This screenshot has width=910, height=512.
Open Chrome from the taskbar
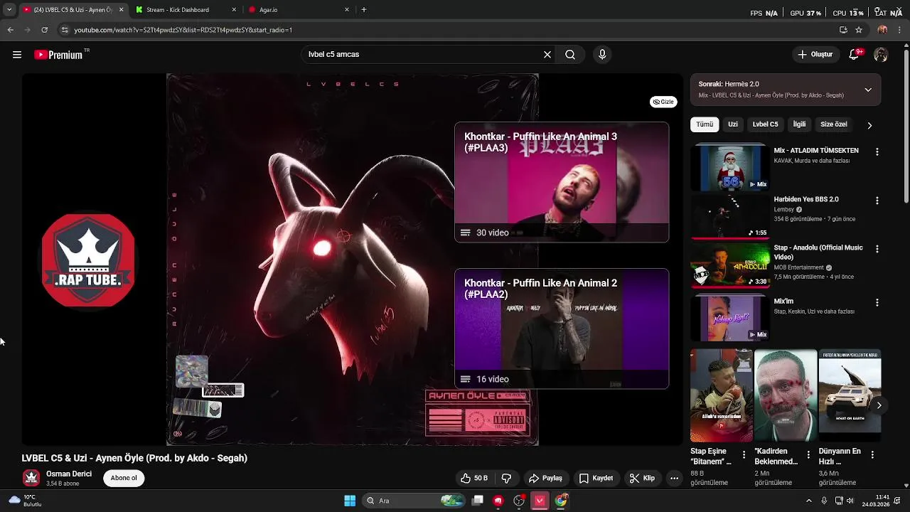[x=561, y=501]
